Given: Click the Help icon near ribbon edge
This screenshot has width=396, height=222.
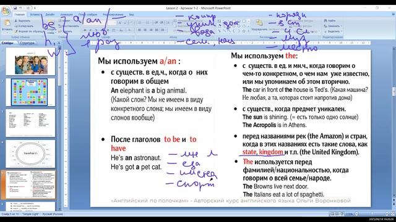Looking at the screenshot, I should [x=393, y=15].
